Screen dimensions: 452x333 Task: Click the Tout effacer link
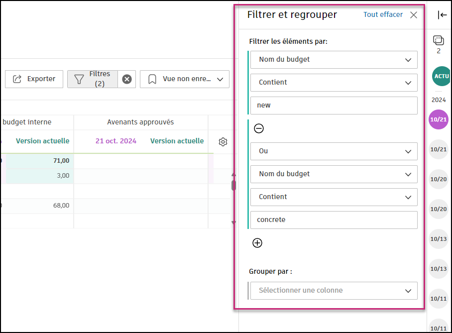[x=383, y=14]
